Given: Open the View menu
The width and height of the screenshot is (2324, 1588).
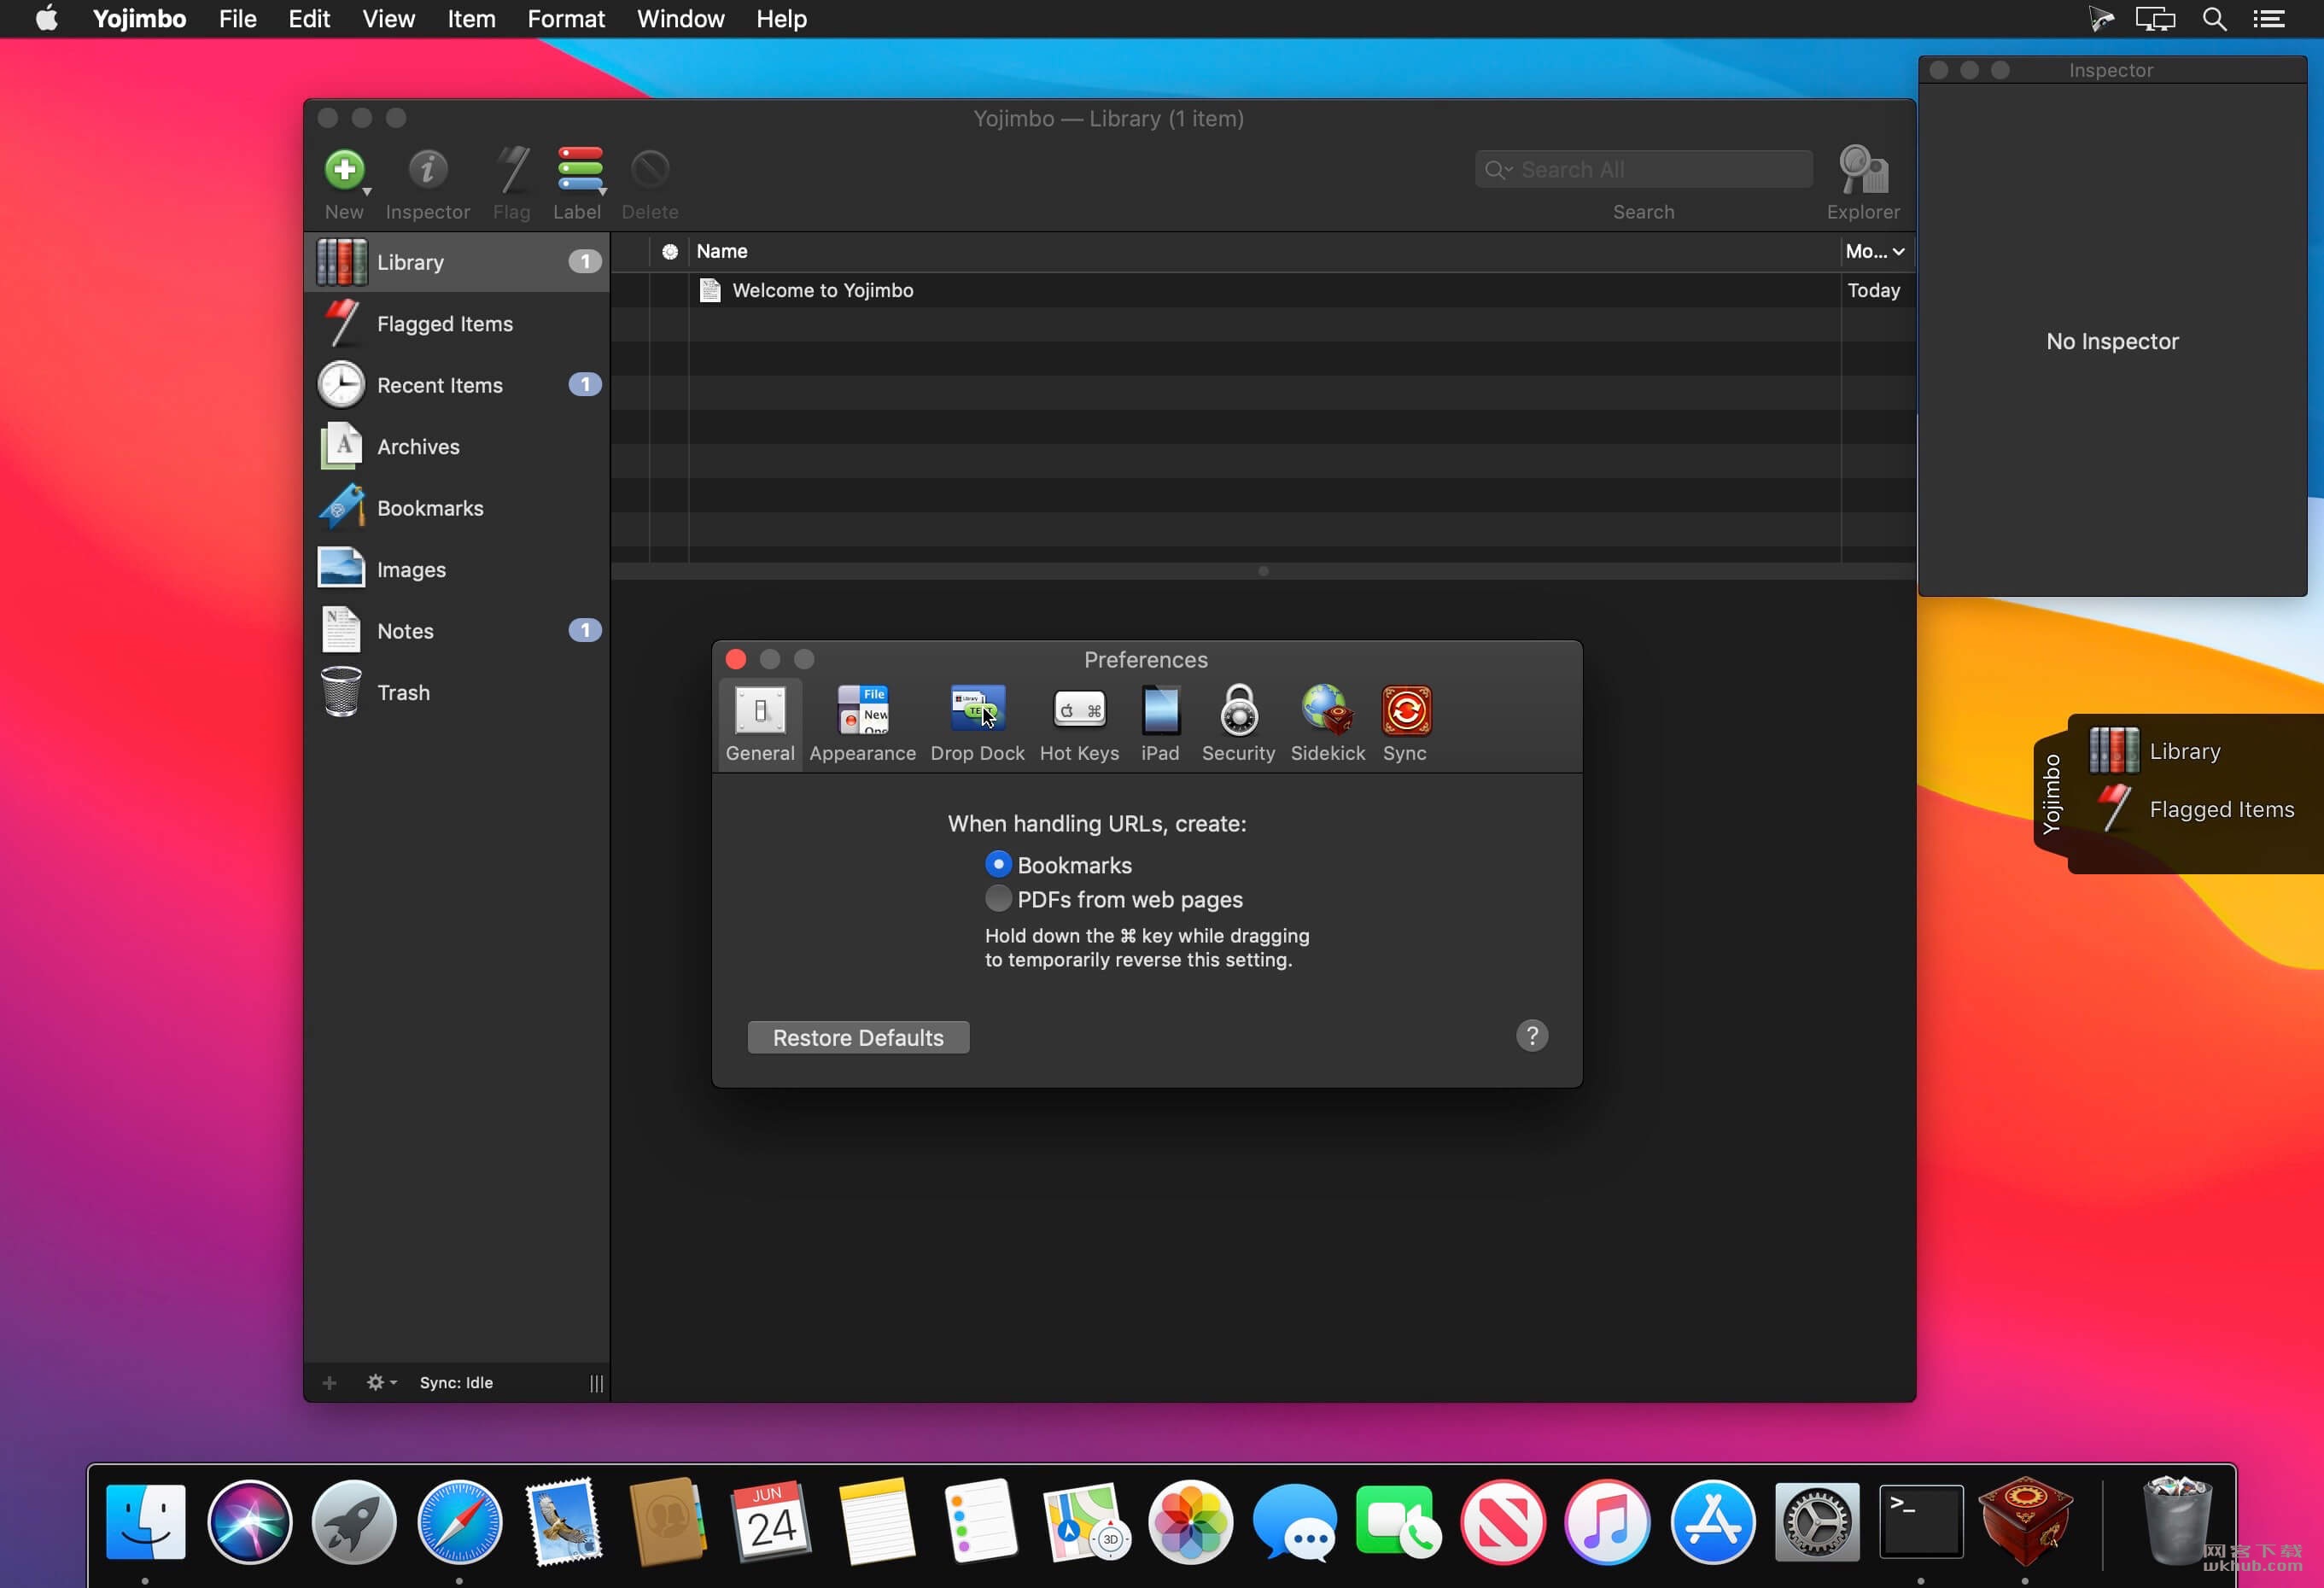Looking at the screenshot, I should pyautogui.click(x=388, y=19).
